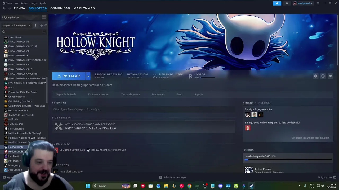
Task: Switch to Big Picture mode icon
Action: [318, 3]
